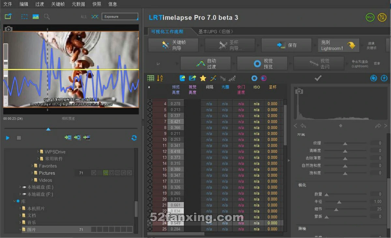Click the blue ring visual preview icon
Image resolution: width=391 pixels, height=238 pixels.
[254, 78]
